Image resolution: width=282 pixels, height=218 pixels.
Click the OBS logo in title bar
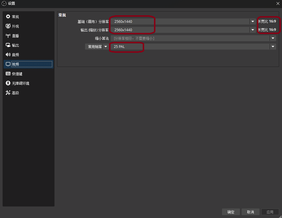(x=4, y=3)
